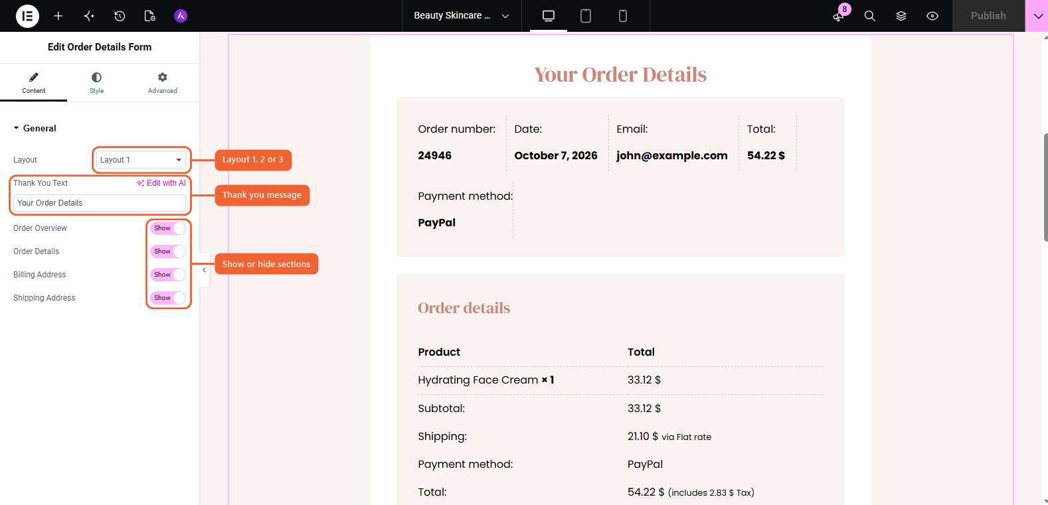Toggle Order Overview show switch
This screenshot has width=1048, height=505.
168,228
